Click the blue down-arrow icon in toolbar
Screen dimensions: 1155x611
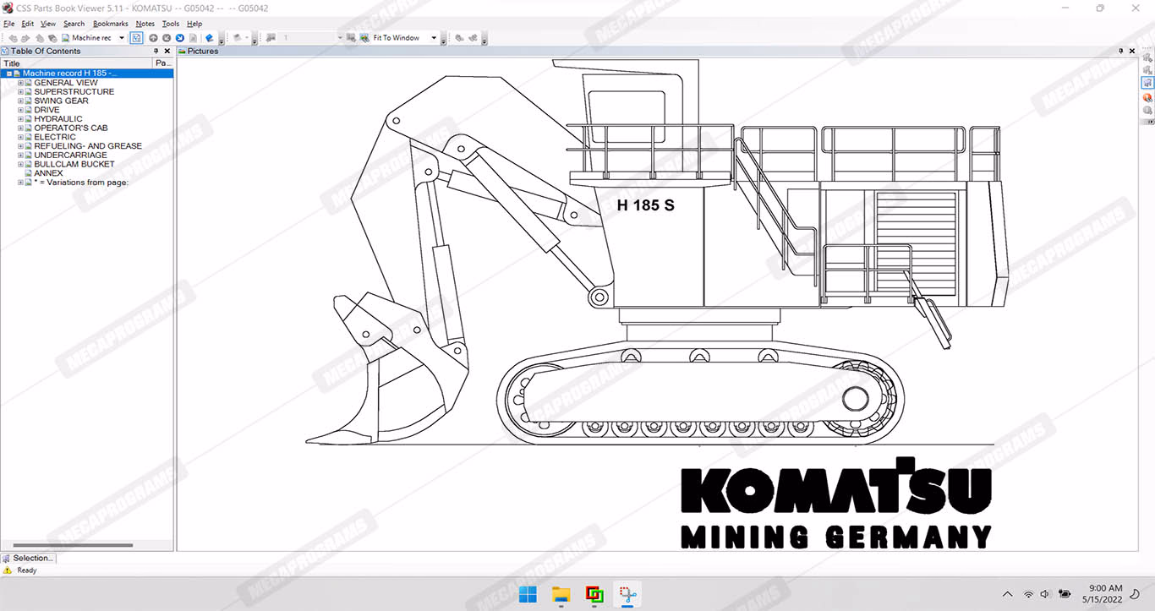tap(180, 38)
